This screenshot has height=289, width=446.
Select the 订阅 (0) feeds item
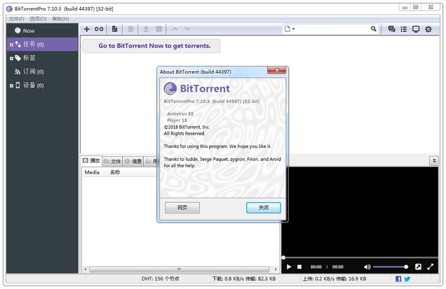42,72
